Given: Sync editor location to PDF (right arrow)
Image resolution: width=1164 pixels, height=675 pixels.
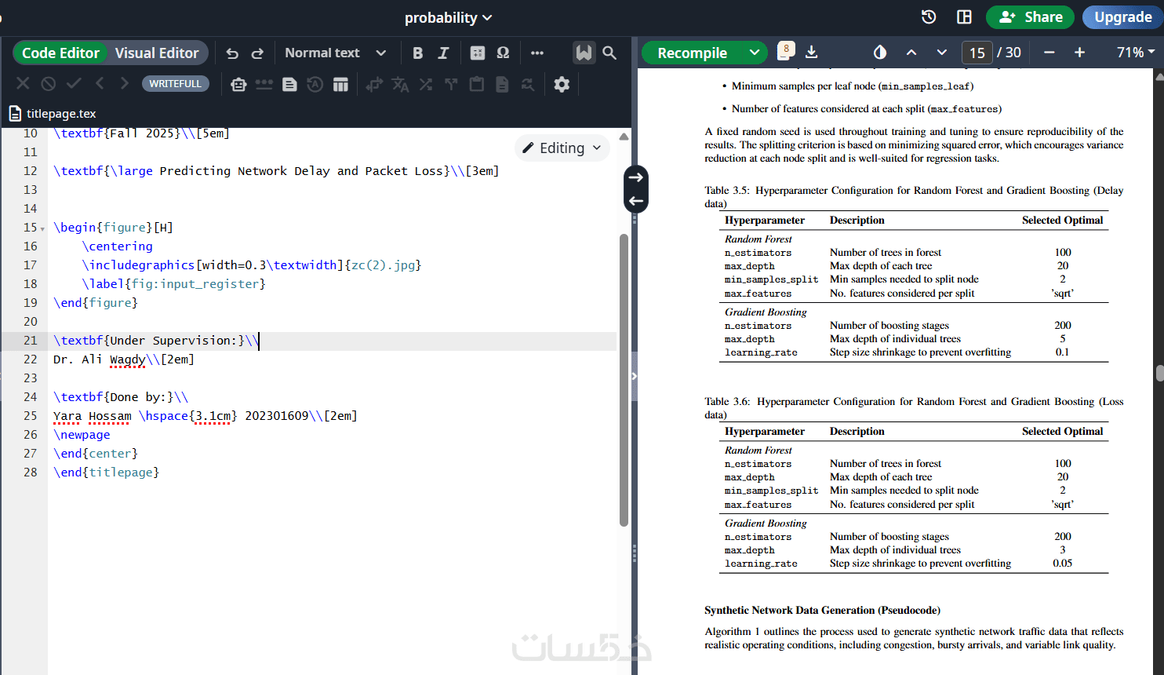Looking at the screenshot, I should pos(636,177).
